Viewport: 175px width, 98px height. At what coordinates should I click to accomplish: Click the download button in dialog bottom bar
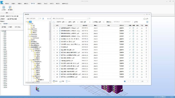point(62,81)
